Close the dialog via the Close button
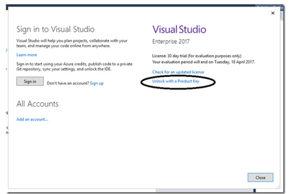Viewport: 291px width, 194px height. (x=260, y=178)
